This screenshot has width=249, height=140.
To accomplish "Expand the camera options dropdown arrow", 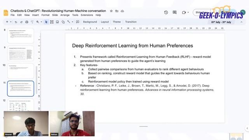I will click(188, 12).
